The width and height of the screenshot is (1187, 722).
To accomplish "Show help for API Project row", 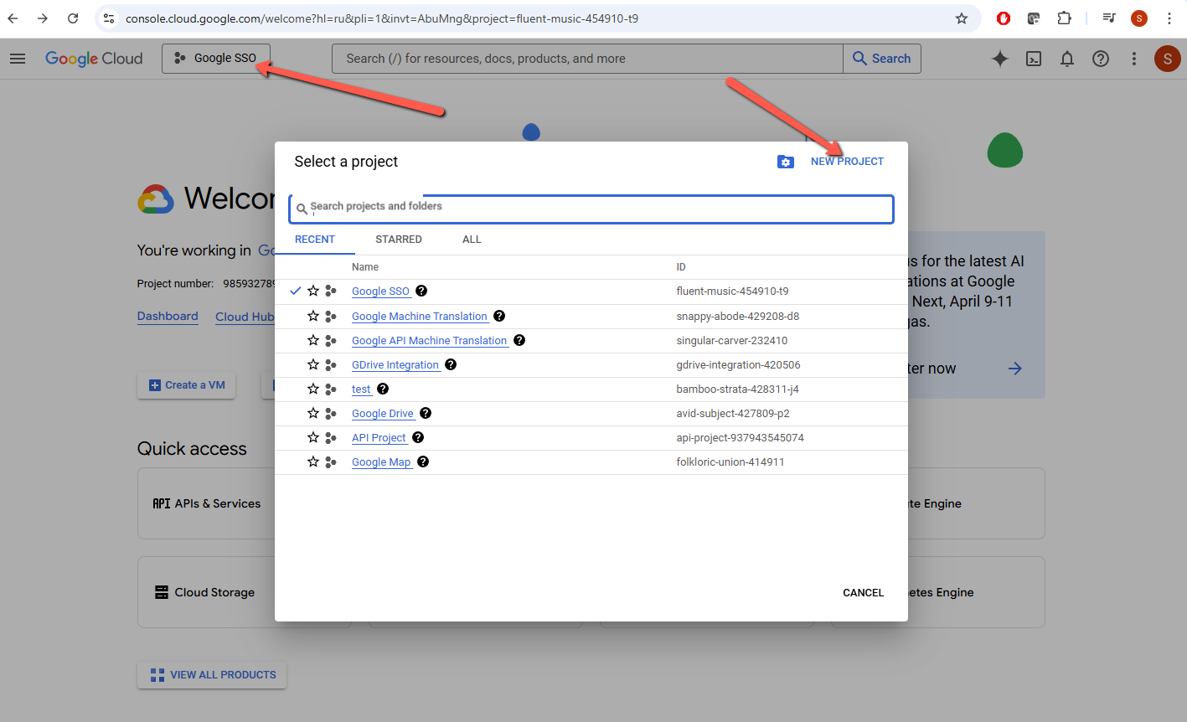I will 418,437.
